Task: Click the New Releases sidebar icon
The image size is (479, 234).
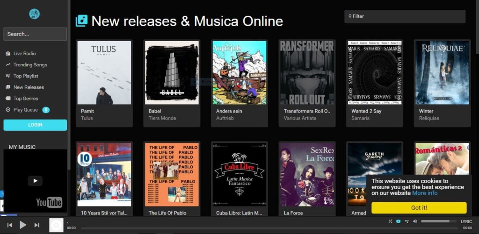Action: tap(8, 87)
